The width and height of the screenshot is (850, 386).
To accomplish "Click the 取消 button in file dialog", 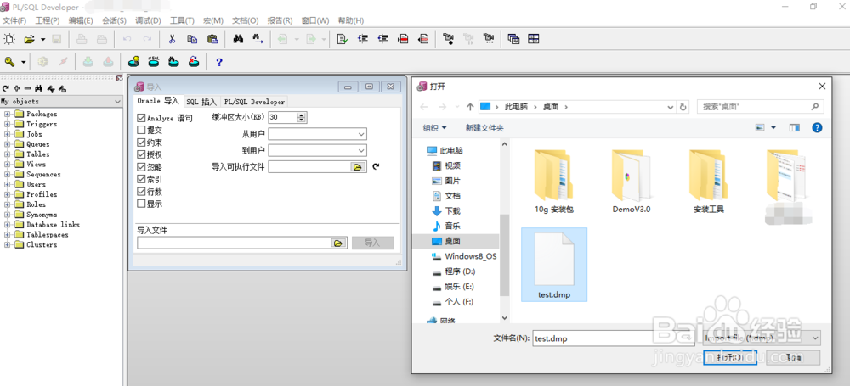I will (x=793, y=358).
